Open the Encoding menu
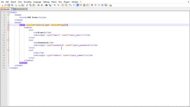This screenshot has width=190, height=107. tap(28, 2)
